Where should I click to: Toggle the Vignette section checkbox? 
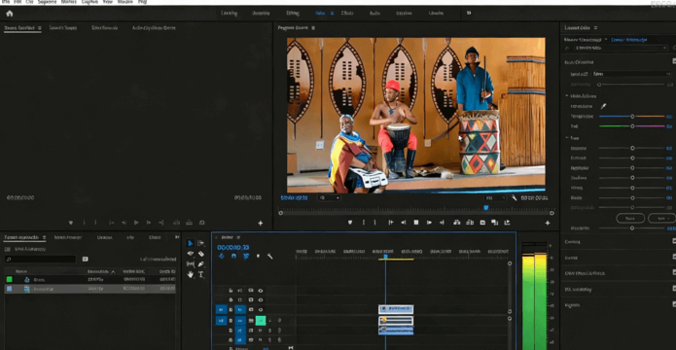[674, 304]
